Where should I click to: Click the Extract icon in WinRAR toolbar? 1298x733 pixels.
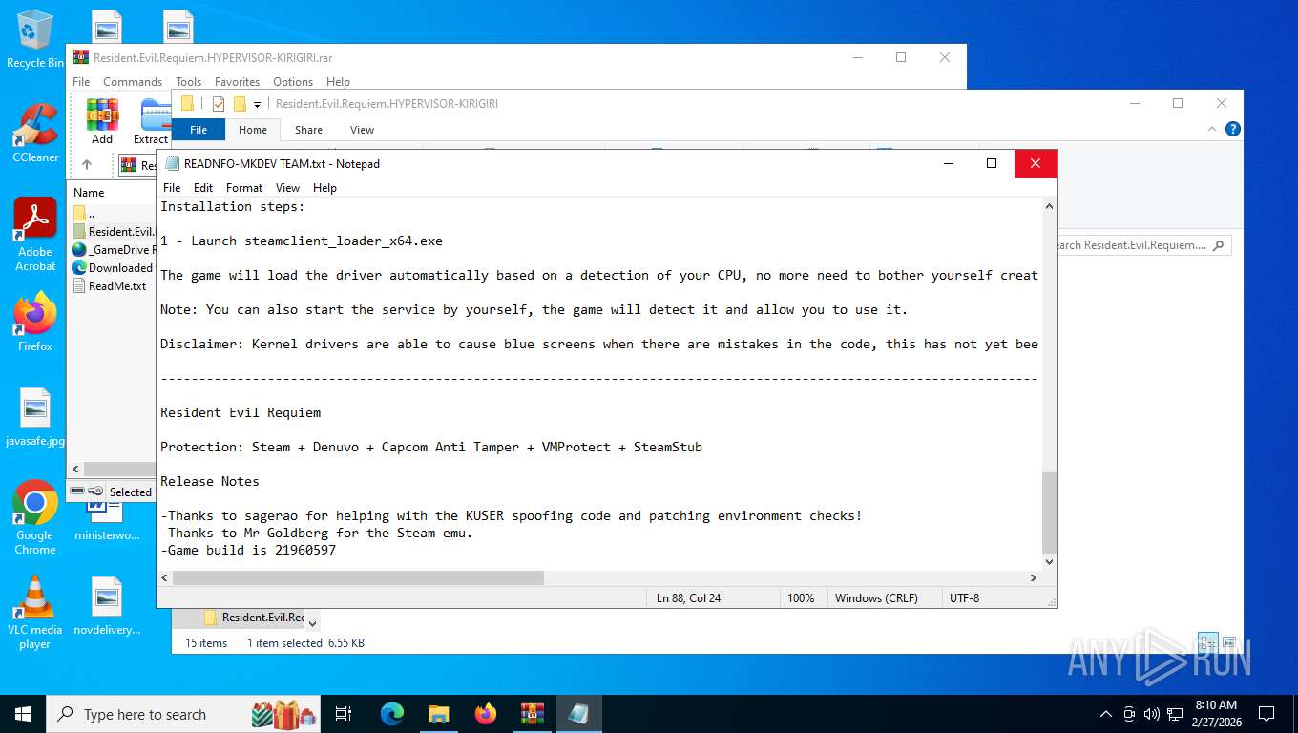(153, 121)
